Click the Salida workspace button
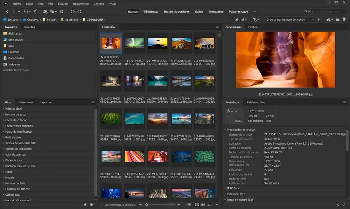 point(199,11)
